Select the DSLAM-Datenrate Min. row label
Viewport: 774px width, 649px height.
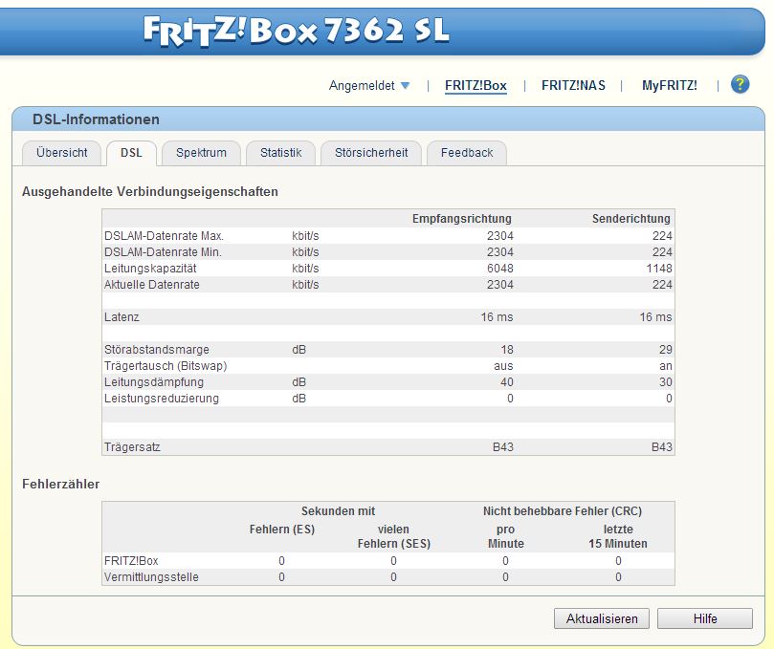(x=163, y=252)
